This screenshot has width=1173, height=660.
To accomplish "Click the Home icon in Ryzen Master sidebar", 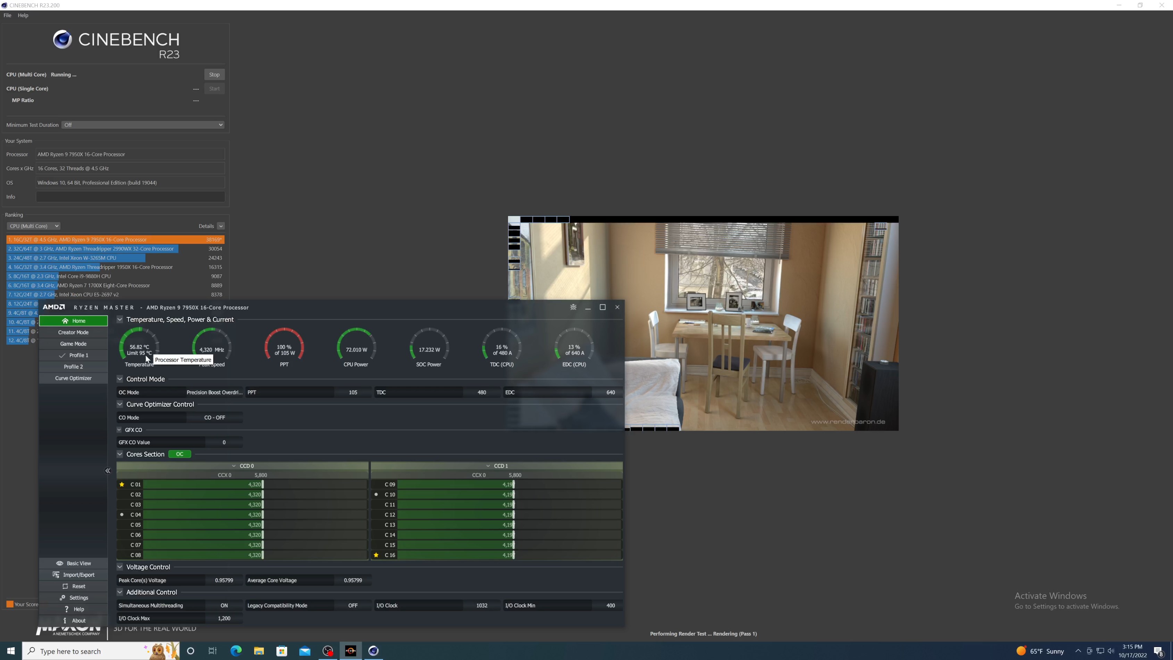I will [x=65, y=321].
